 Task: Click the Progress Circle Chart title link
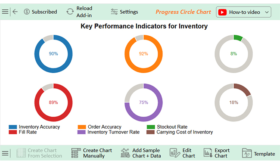coord(183,12)
